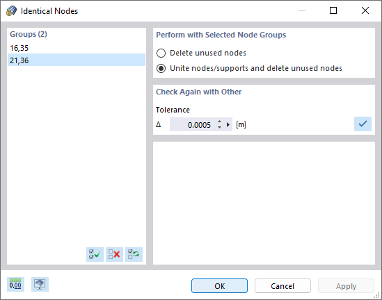Click the Cancel button
The image size is (382, 300).
pyautogui.click(x=282, y=286)
